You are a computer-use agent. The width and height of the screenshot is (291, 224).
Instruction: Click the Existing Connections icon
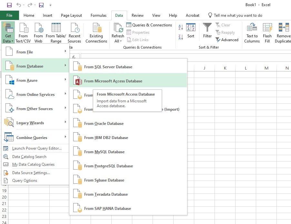point(96,33)
